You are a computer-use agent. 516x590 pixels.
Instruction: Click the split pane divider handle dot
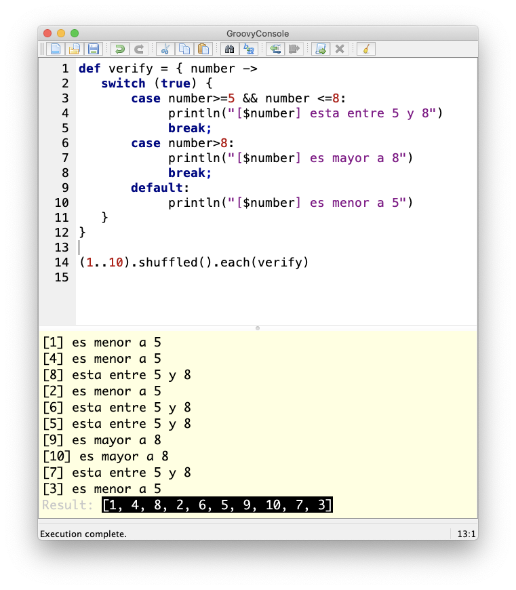click(258, 328)
